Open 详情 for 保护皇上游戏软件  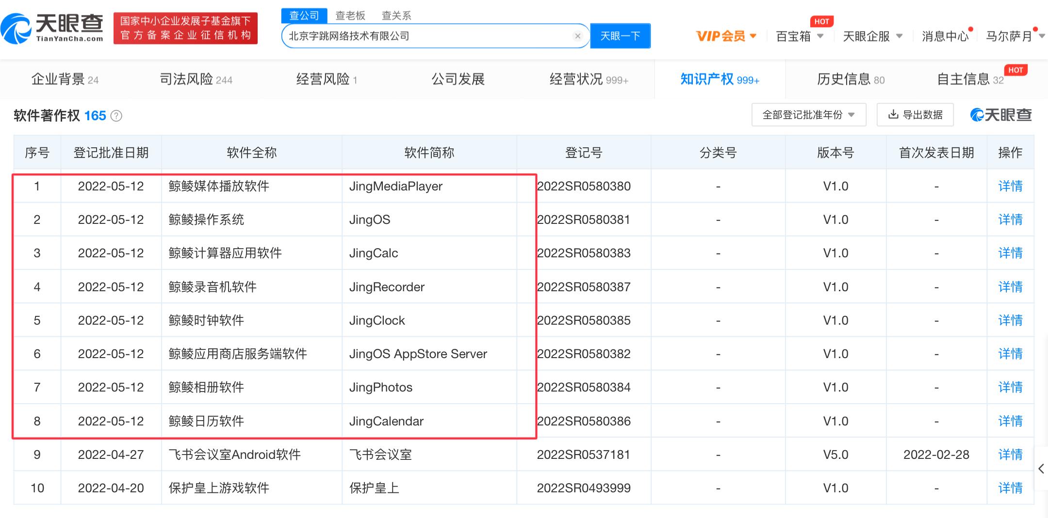pyautogui.click(x=1010, y=488)
